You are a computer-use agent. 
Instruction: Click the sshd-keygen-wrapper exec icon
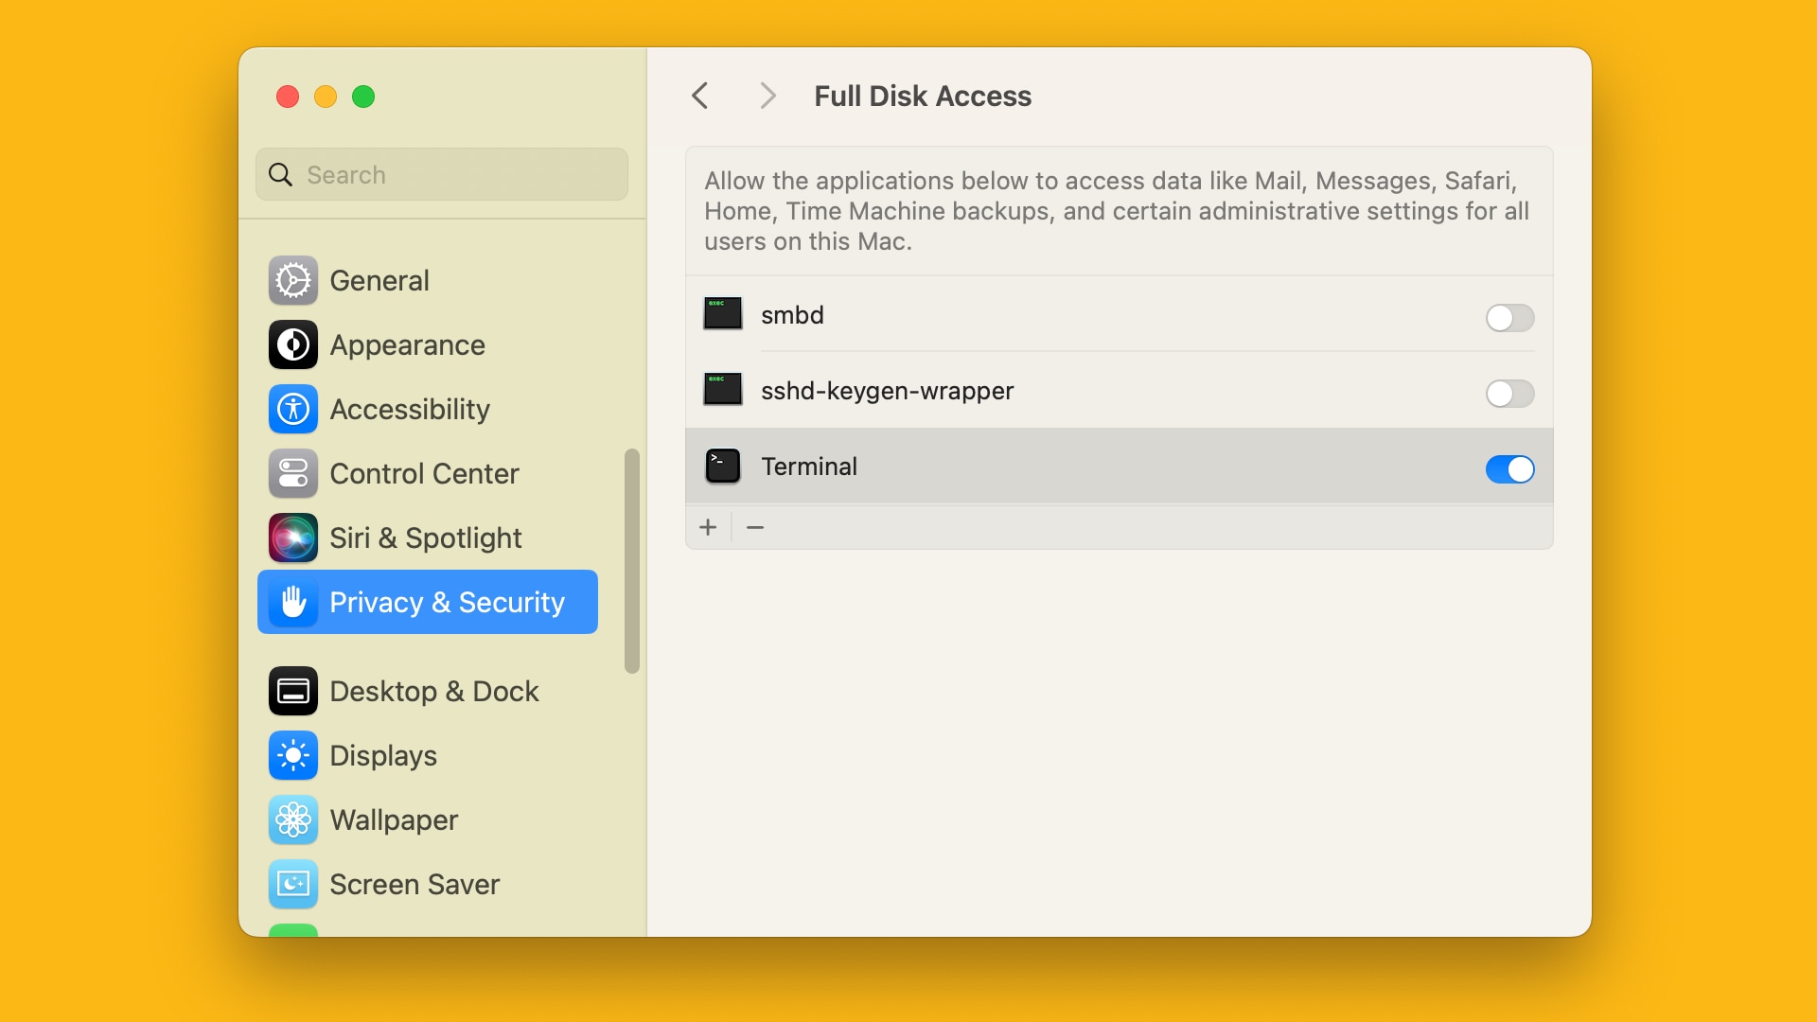[x=723, y=389]
